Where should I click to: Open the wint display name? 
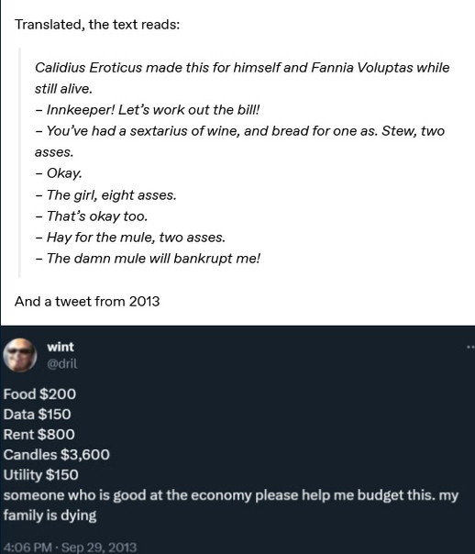61,347
